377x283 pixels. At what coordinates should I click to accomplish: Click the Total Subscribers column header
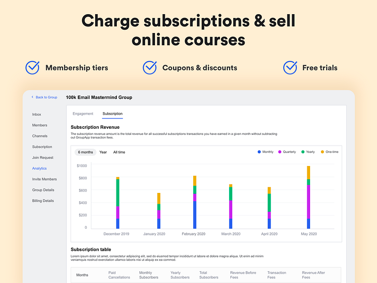click(x=209, y=275)
